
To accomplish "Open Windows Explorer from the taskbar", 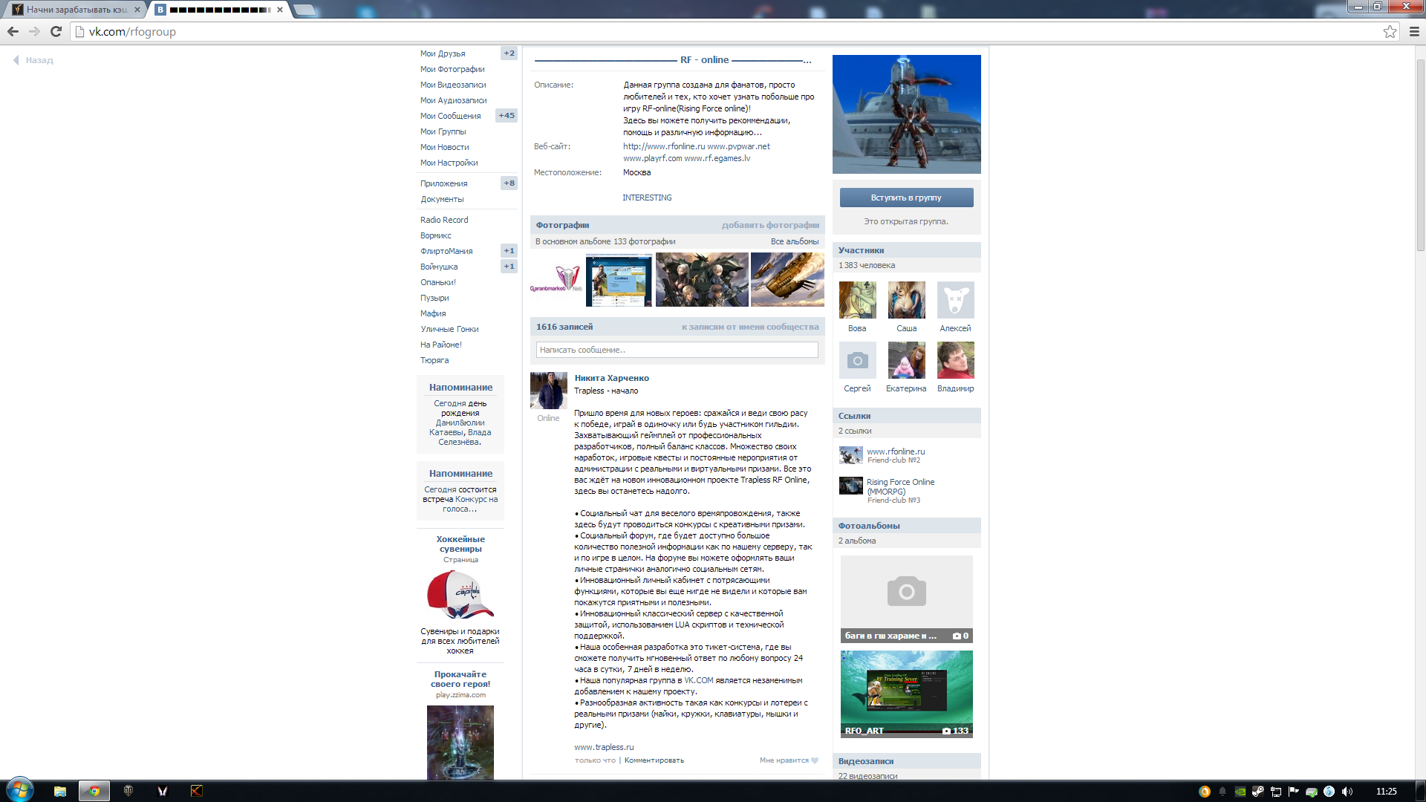I will [60, 791].
